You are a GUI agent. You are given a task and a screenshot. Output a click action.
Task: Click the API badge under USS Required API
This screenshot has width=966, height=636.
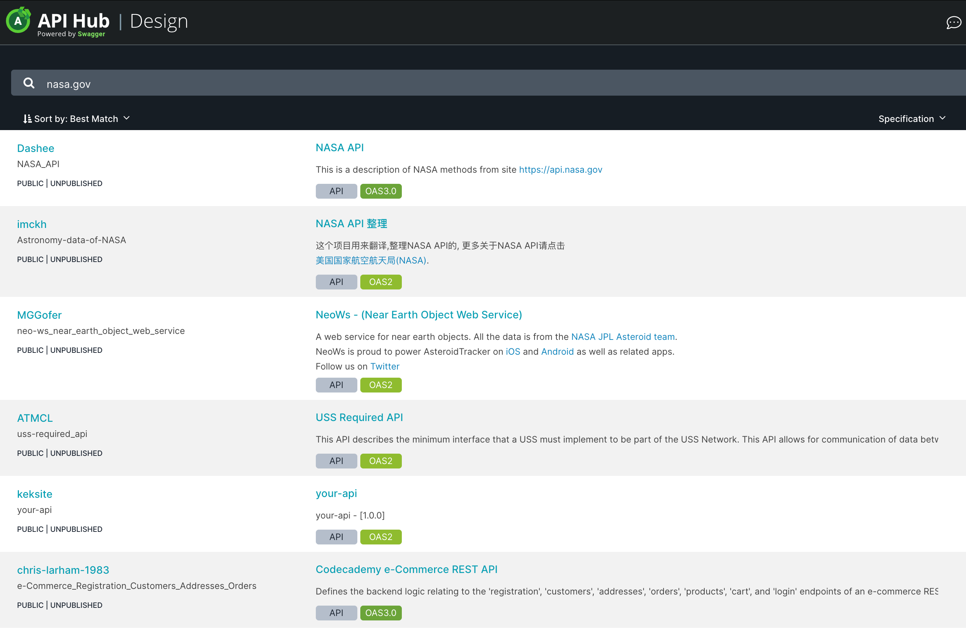[x=336, y=461]
